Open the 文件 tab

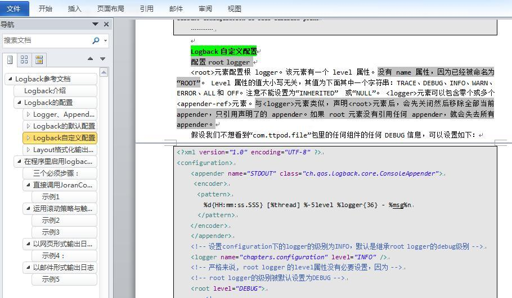coord(14,8)
